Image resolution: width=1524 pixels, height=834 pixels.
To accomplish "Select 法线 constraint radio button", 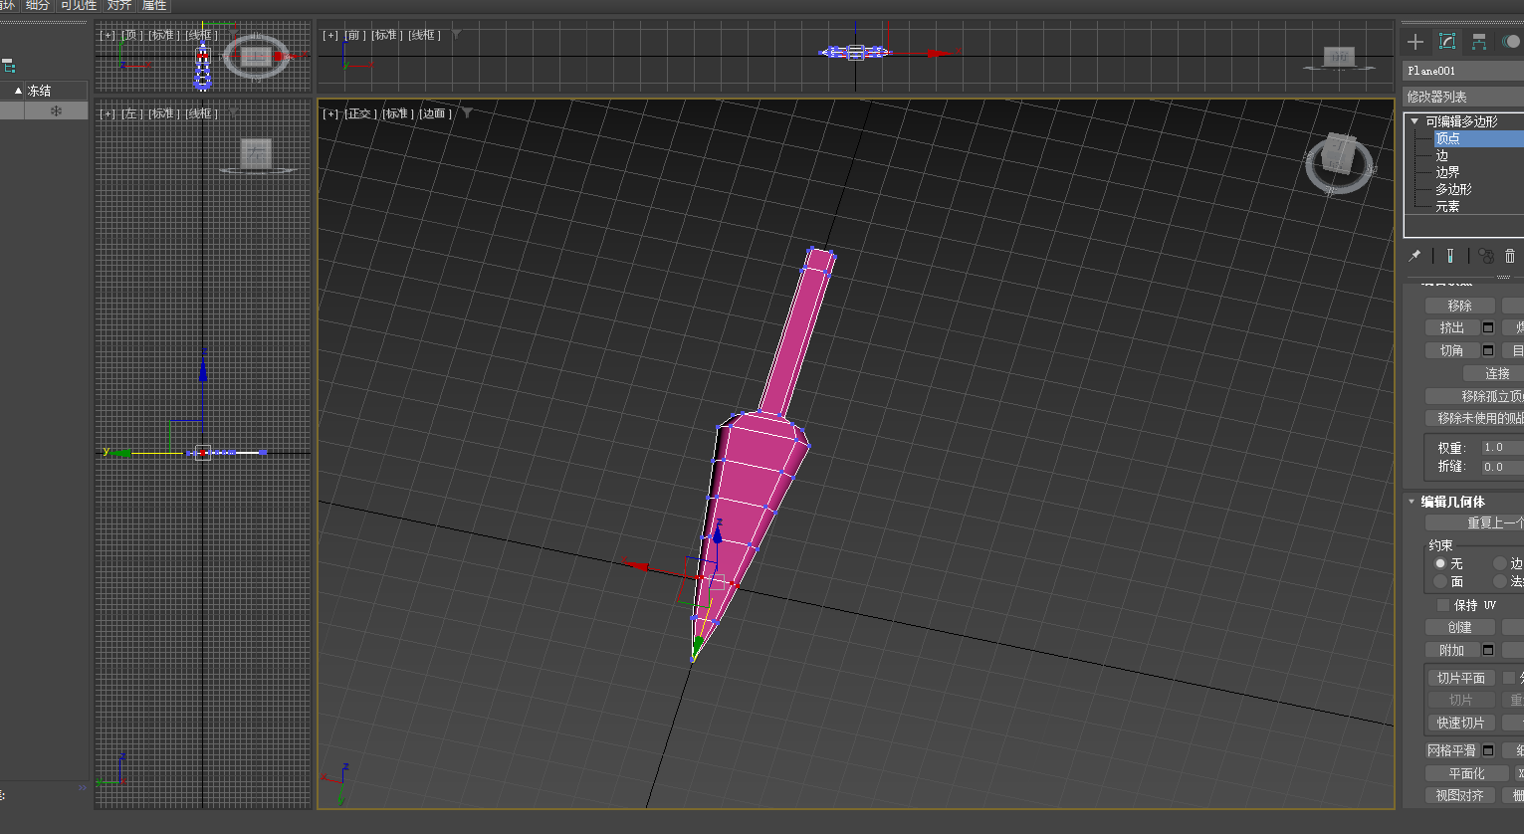I will tap(1499, 581).
